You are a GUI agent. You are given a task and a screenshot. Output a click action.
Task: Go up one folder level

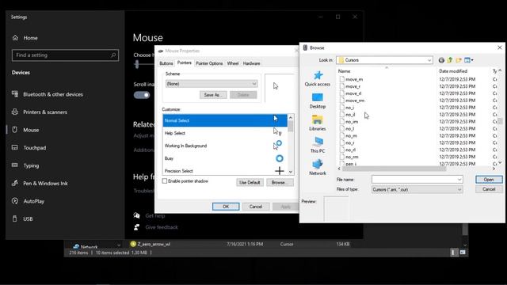click(x=450, y=60)
